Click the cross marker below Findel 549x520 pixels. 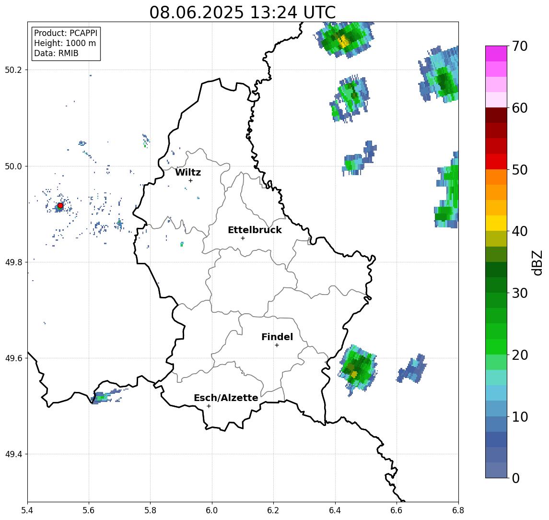(x=277, y=345)
